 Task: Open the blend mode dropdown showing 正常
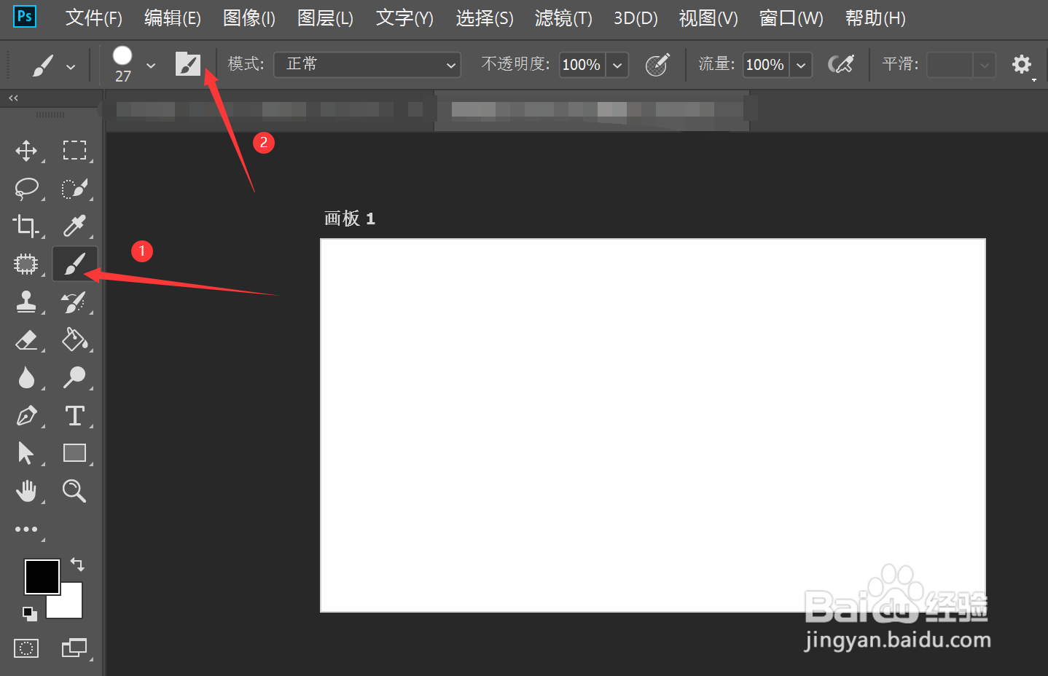tap(367, 65)
